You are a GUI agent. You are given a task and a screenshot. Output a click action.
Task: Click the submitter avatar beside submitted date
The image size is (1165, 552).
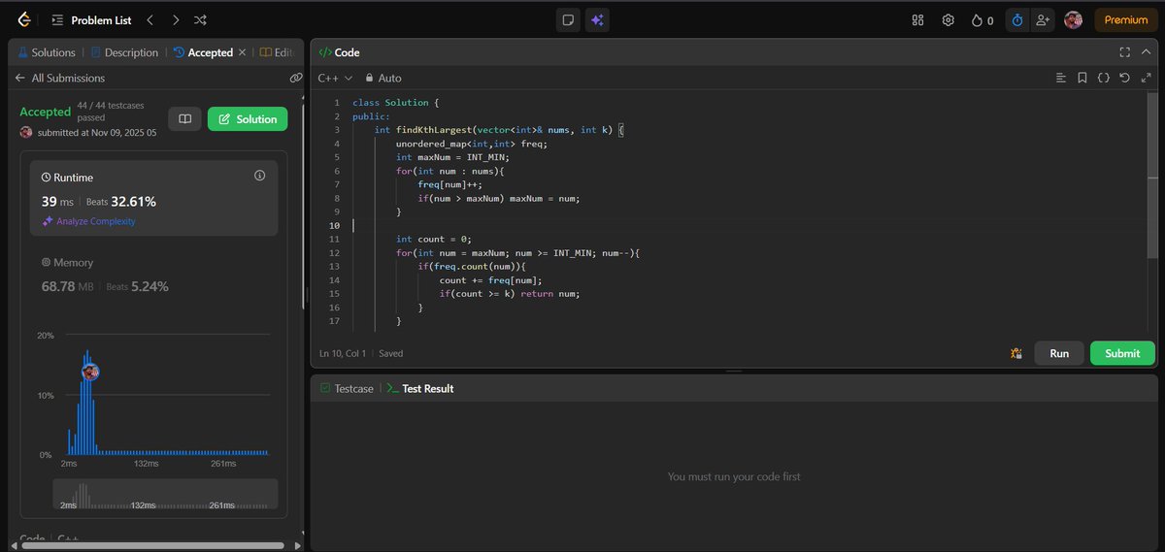click(x=26, y=132)
